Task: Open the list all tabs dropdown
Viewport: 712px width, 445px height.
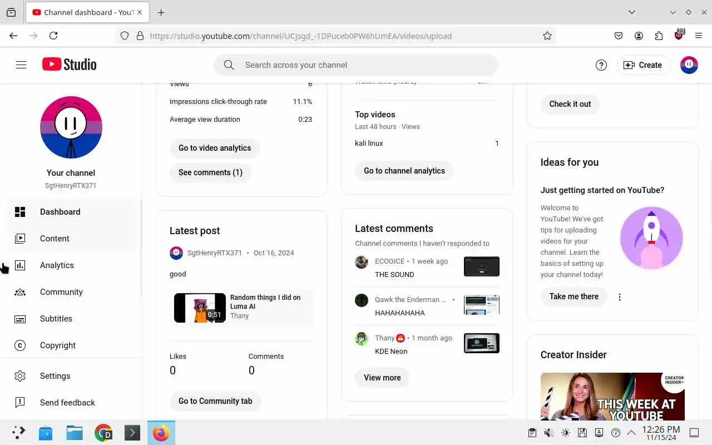Action: point(632,12)
